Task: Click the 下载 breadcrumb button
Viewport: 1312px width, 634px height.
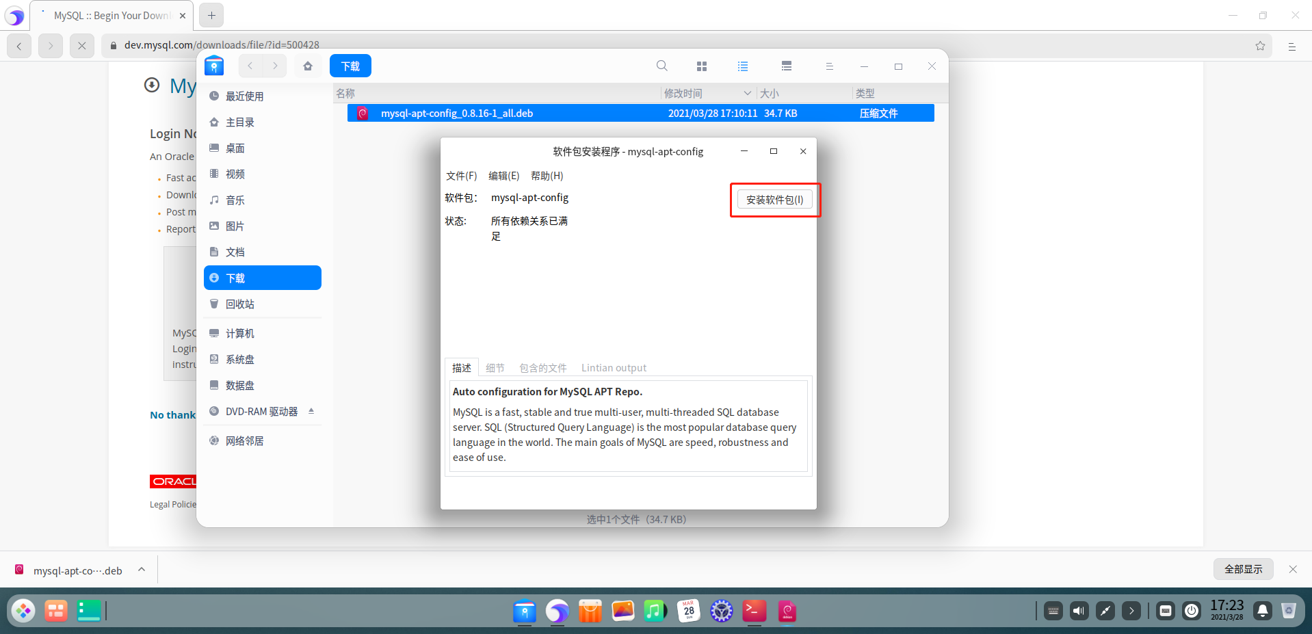Action: click(x=350, y=66)
